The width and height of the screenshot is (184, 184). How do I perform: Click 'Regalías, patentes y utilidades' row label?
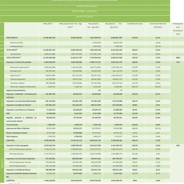click(21, 119)
